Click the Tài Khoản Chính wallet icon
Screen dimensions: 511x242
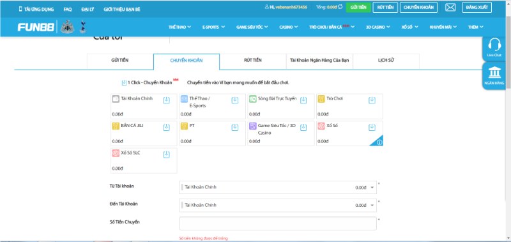click(116, 99)
